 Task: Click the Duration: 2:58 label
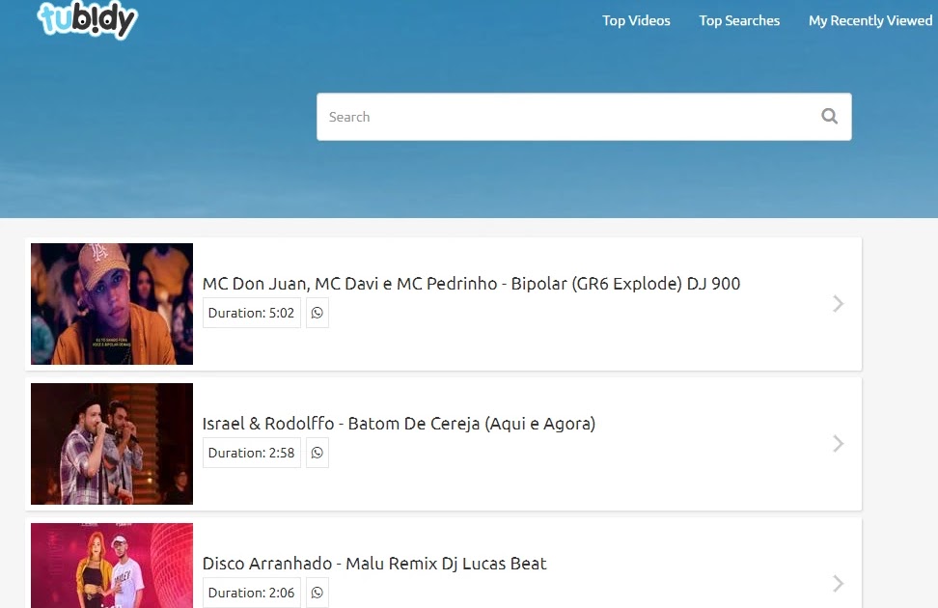(251, 453)
